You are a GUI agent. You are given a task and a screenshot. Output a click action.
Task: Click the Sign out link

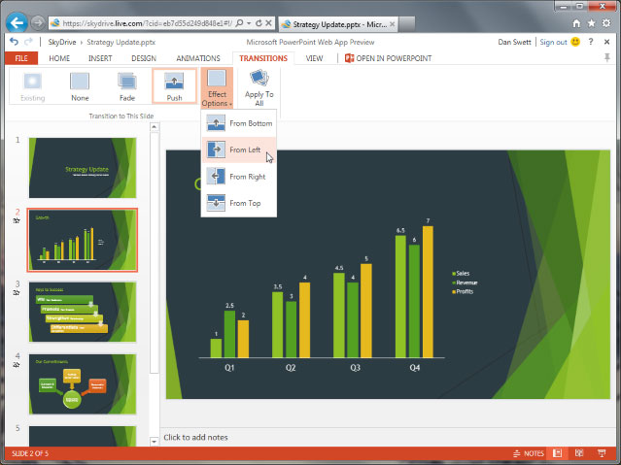coord(553,42)
